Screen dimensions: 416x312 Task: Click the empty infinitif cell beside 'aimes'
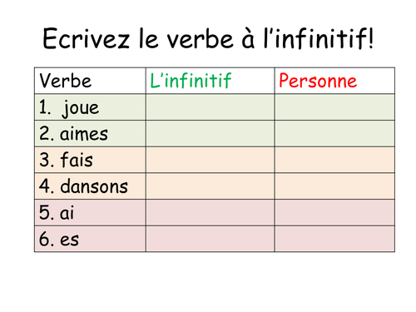[x=210, y=134]
